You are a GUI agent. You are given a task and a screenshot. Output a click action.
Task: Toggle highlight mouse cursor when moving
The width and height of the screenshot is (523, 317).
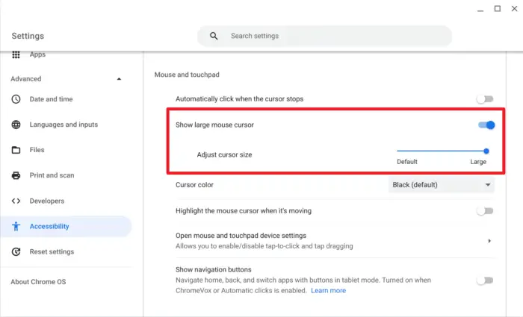(485, 211)
